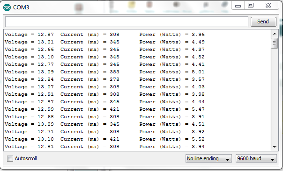Minimize the COM3 window

pyautogui.click(x=238, y=6)
